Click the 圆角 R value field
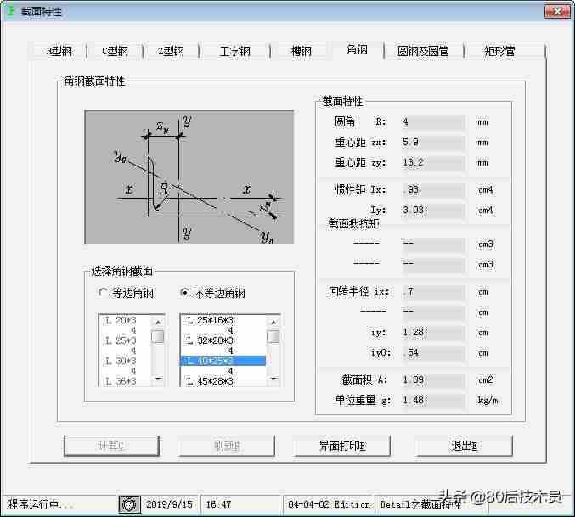The height and width of the screenshot is (517, 575). coord(433,121)
